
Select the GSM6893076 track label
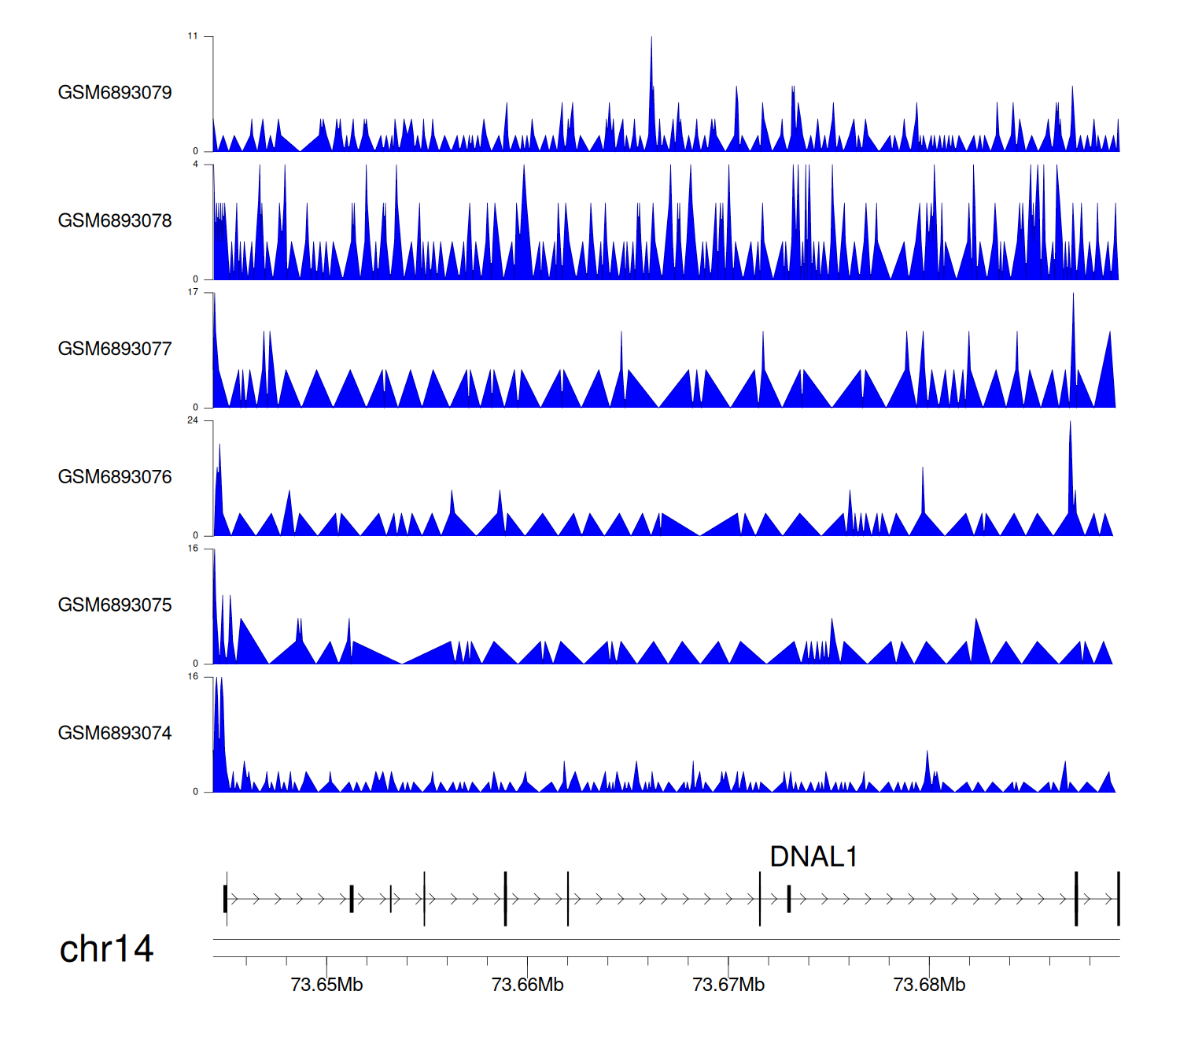coord(115,477)
